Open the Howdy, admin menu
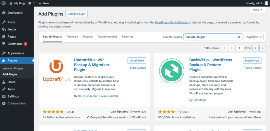The width and height of the screenshot is (270, 131). pos(257,3)
